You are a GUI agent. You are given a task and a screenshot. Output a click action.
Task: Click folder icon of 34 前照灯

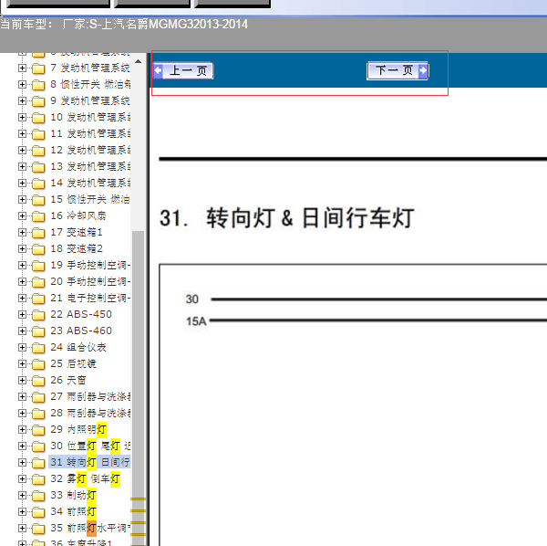(38, 512)
